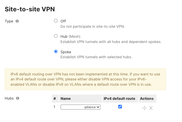Uncheck the IPv4 default route checkbox
This screenshot has height=122, width=182.
(120, 107)
